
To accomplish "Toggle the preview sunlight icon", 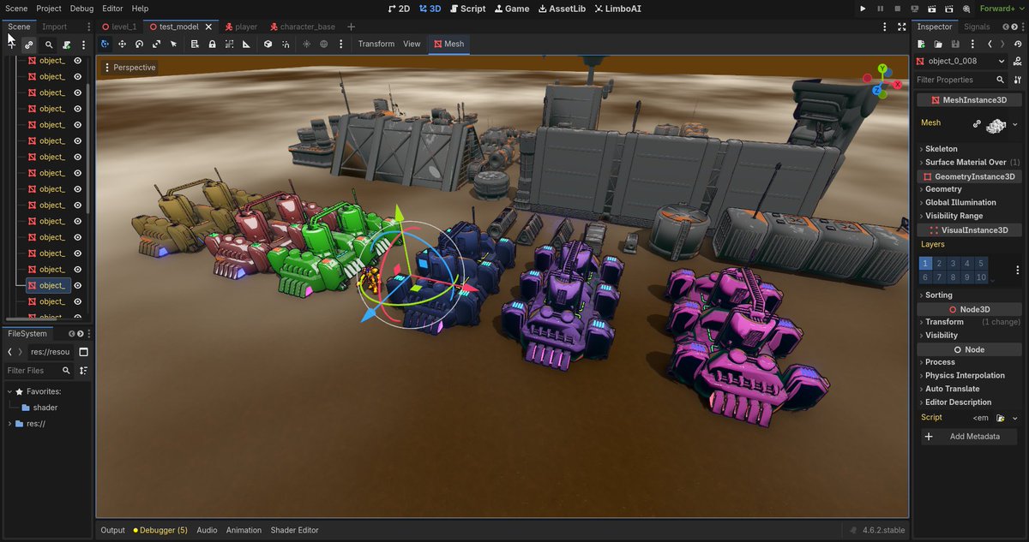I will tap(306, 44).
